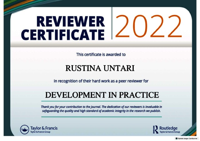Image resolution: width=200 pixels, height=141 pixels.
Task: Select the journal title "DEVELOPMENT IN PRACTICE"
Action: [x=102, y=95]
